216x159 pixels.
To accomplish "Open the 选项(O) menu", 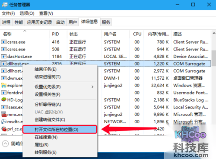I will (x=27, y=13).
